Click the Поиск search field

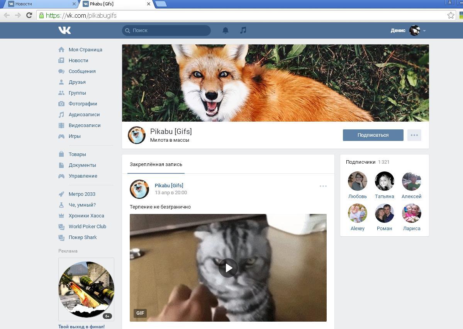pyautogui.click(x=166, y=31)
